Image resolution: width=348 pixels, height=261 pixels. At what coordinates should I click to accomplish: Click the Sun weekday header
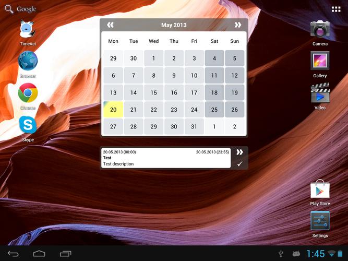click(235, 41)
